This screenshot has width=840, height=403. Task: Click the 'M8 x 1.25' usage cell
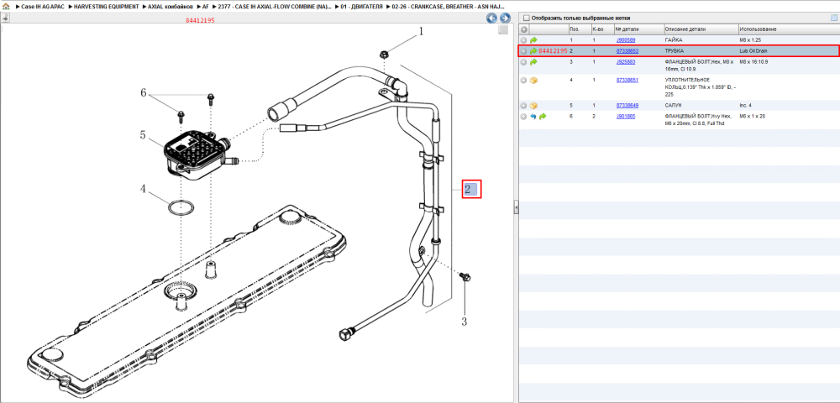click(750, 40)
